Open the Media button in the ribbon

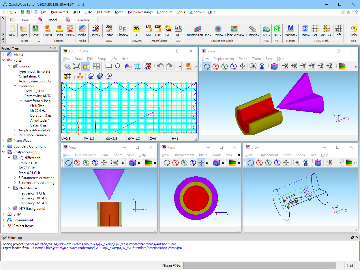(x=82, y=31)
